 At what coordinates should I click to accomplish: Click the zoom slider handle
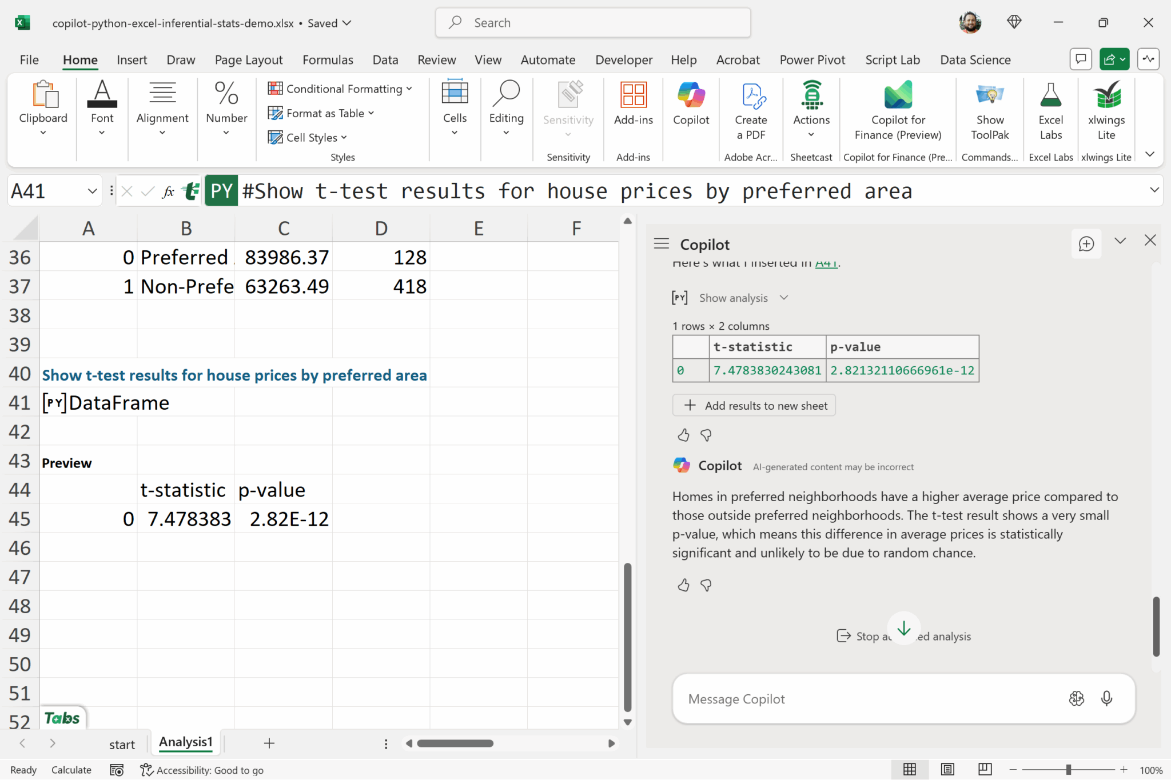point(1068,770)
